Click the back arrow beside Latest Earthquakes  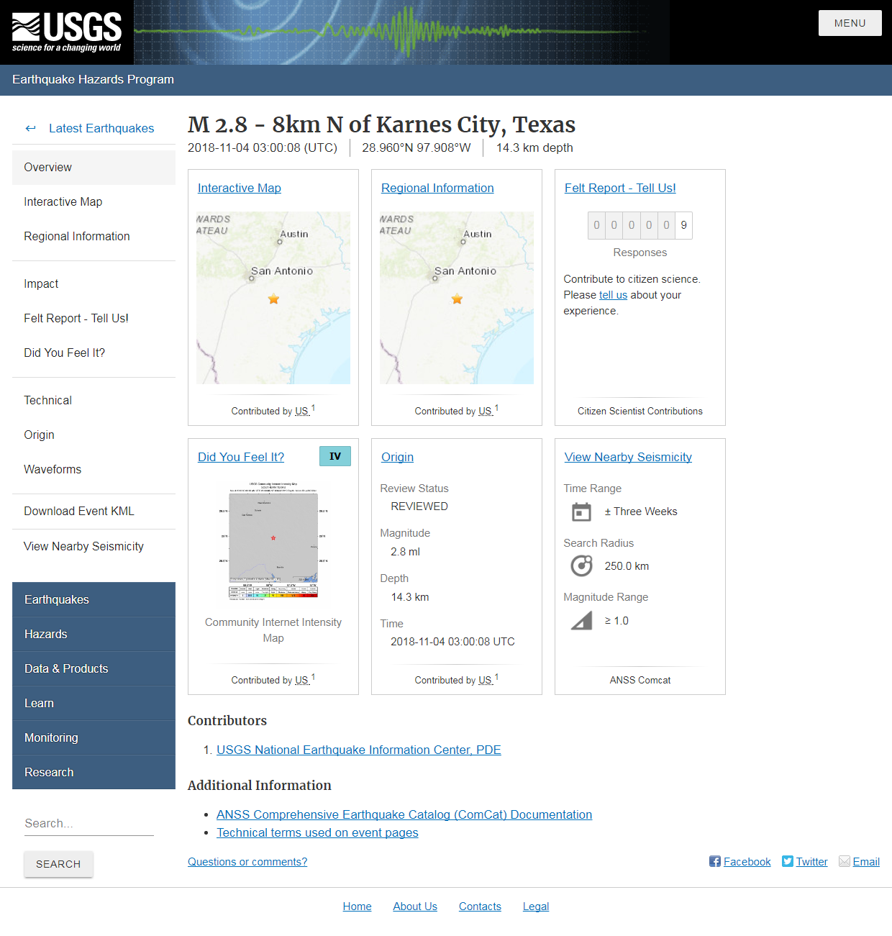pos(30,128)
